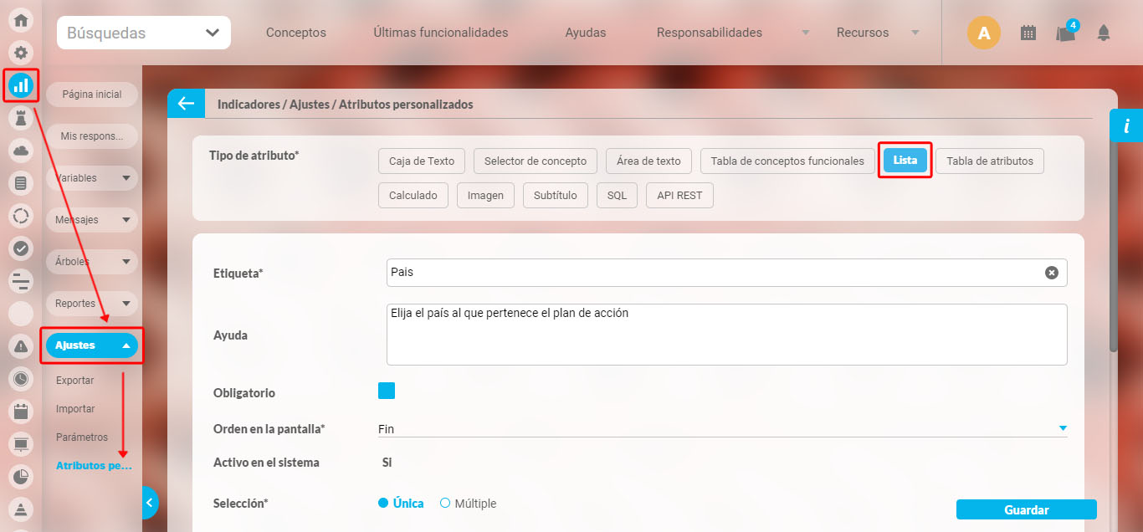
Task: Select the Única radio option
Action: coord(384,504)
